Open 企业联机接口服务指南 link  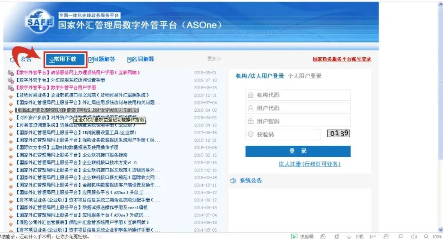[x=105, y=155]
